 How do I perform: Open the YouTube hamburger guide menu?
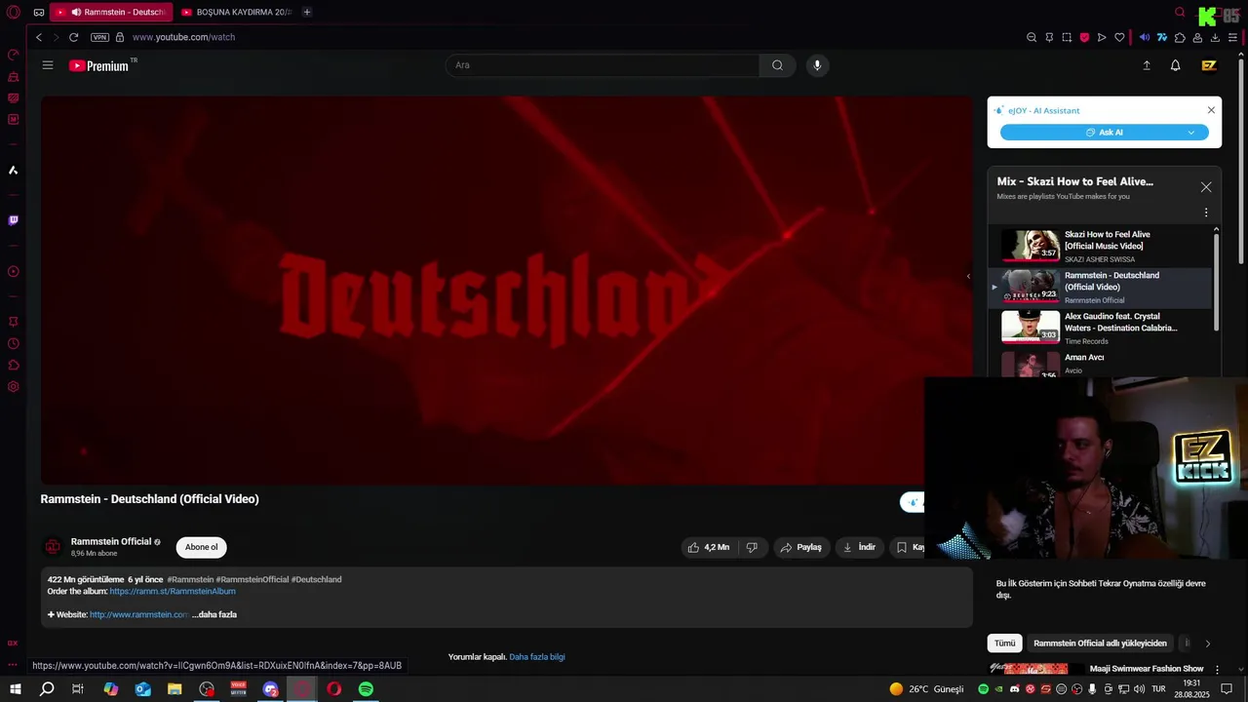(x=48, y=65)
